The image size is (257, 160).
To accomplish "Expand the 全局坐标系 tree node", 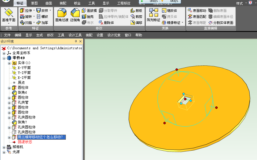I will 4,53.
